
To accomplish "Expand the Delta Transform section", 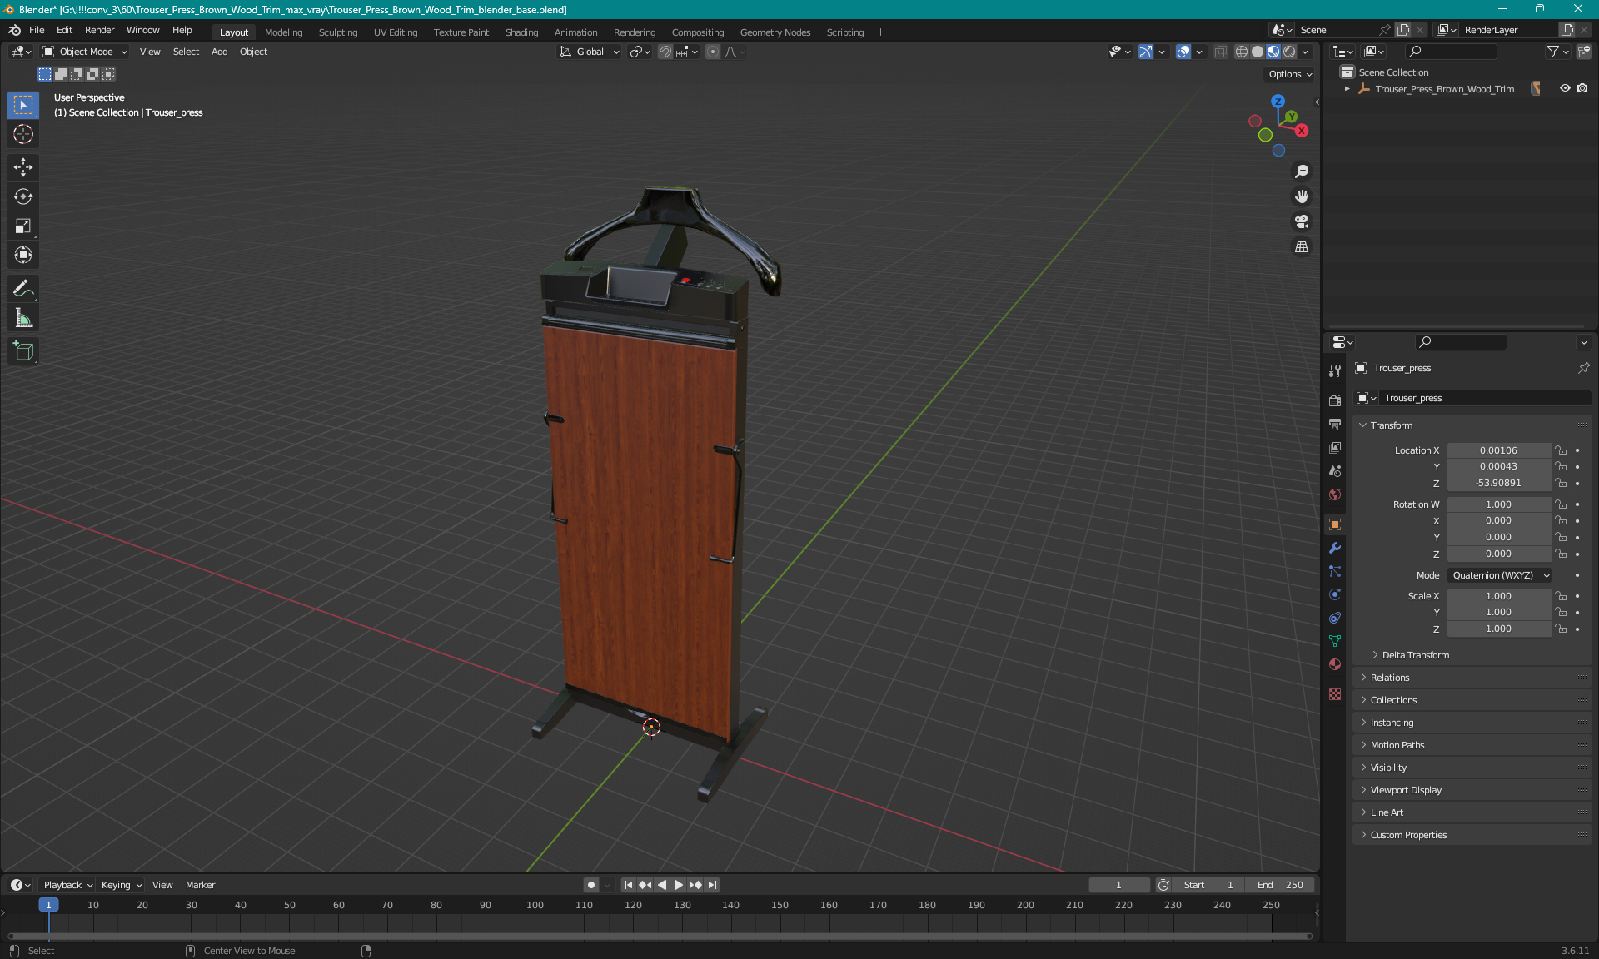I will 1415,655.
